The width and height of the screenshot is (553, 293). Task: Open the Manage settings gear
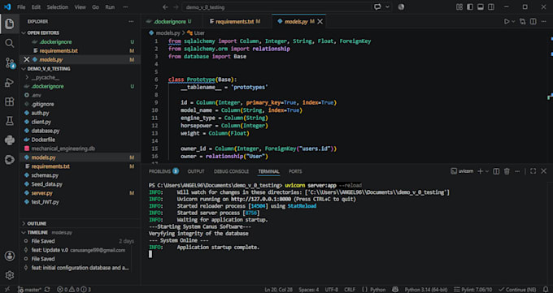click(10, 274)
